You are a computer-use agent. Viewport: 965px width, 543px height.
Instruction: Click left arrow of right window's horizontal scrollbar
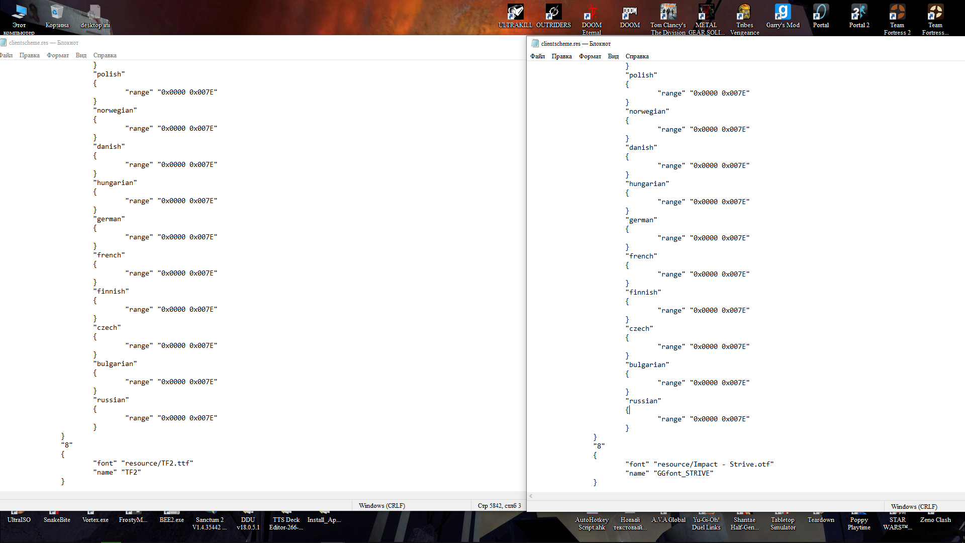point(531,496)
